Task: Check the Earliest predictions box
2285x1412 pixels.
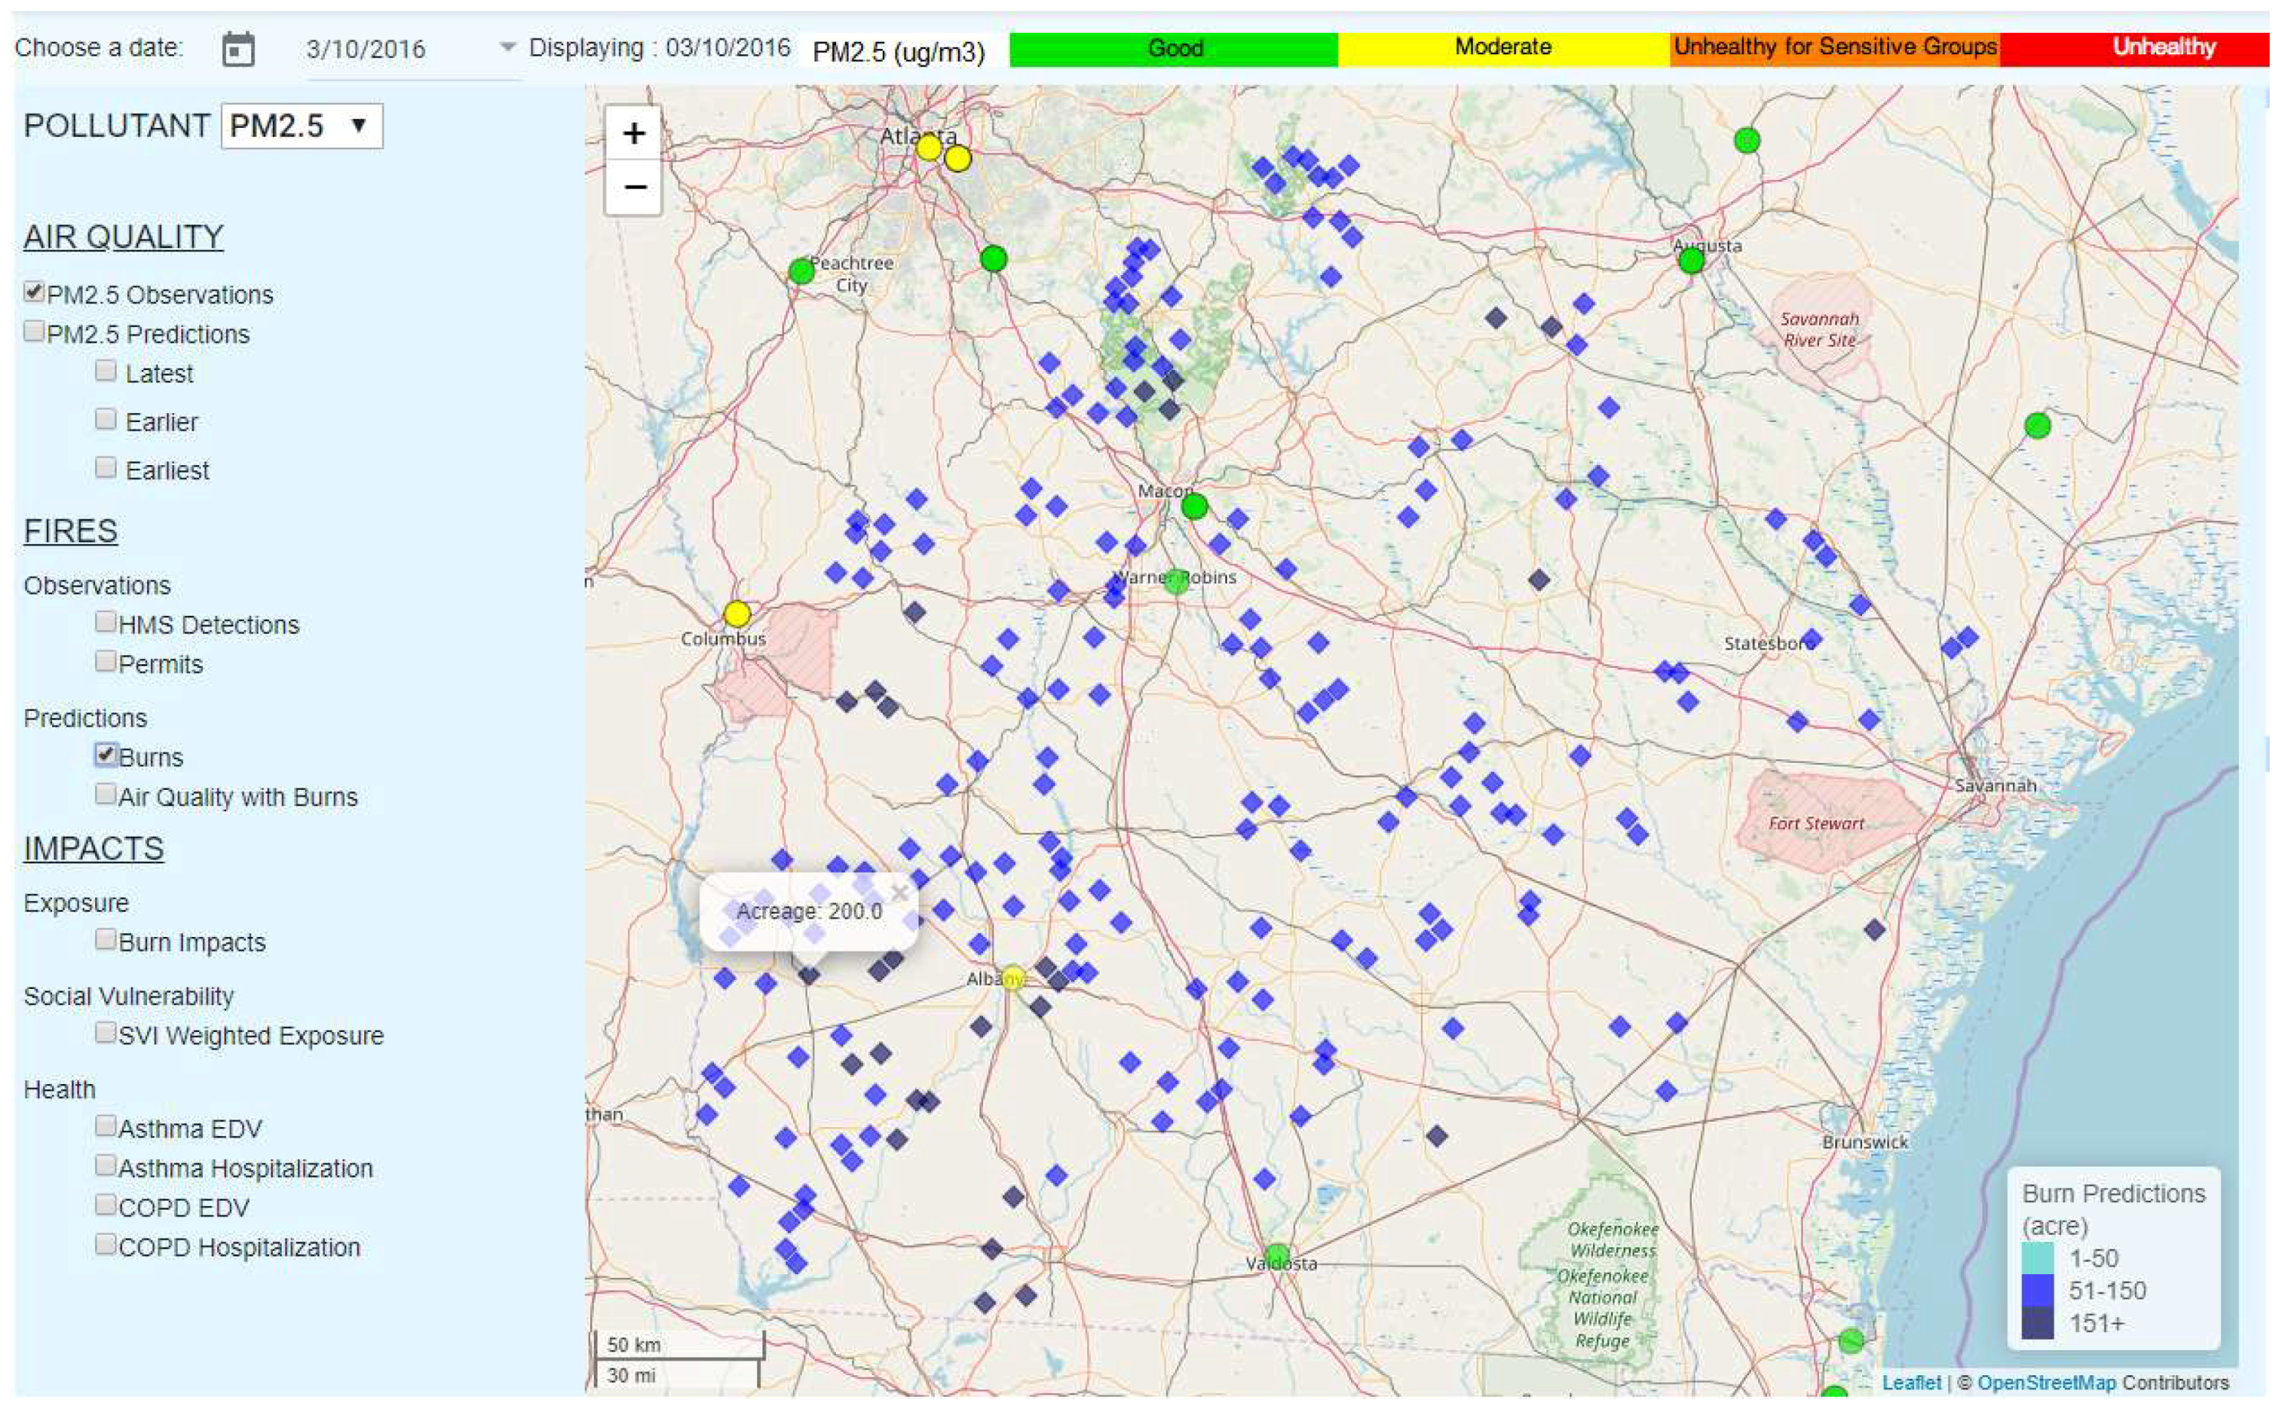Action: pyautogui.click(x=106, y=467)
